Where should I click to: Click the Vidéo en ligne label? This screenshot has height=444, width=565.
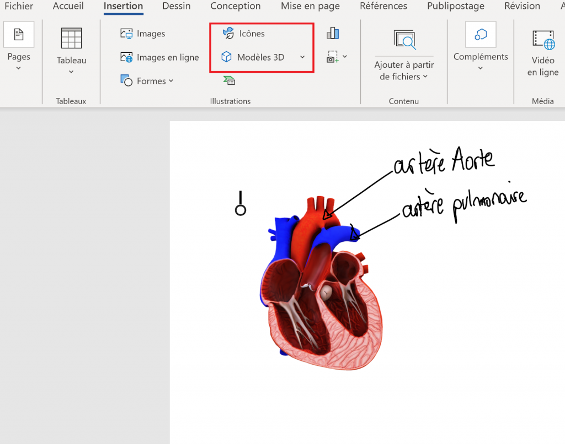[x=543, y=66]
